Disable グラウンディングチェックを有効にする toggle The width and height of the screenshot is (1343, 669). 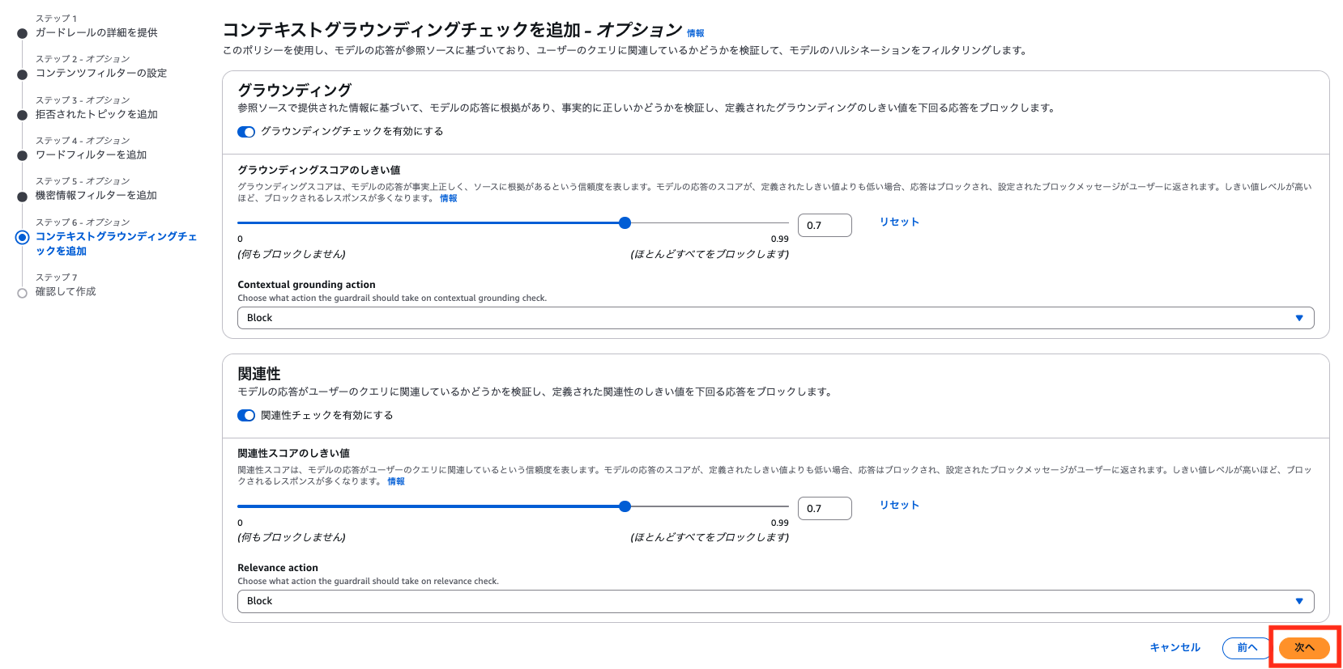tap(245, 131)
